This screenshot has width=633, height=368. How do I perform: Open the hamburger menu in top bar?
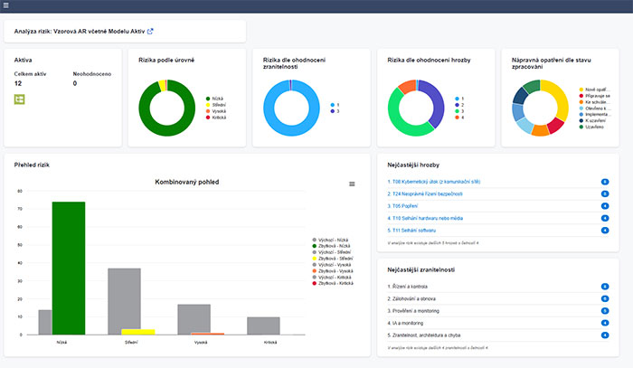(x=6, y=5)
